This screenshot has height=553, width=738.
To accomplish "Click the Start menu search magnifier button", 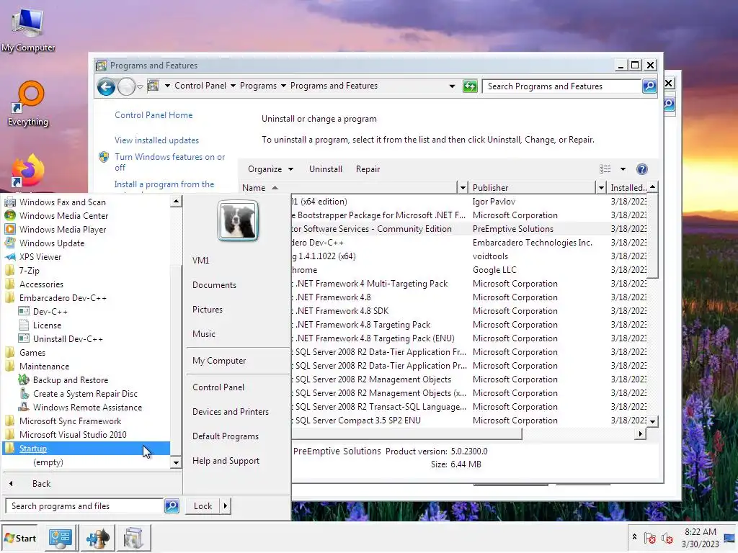I will tap(172, 506).
